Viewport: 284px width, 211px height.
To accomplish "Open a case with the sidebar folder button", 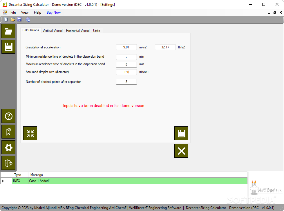I will (x=8, y=31).
